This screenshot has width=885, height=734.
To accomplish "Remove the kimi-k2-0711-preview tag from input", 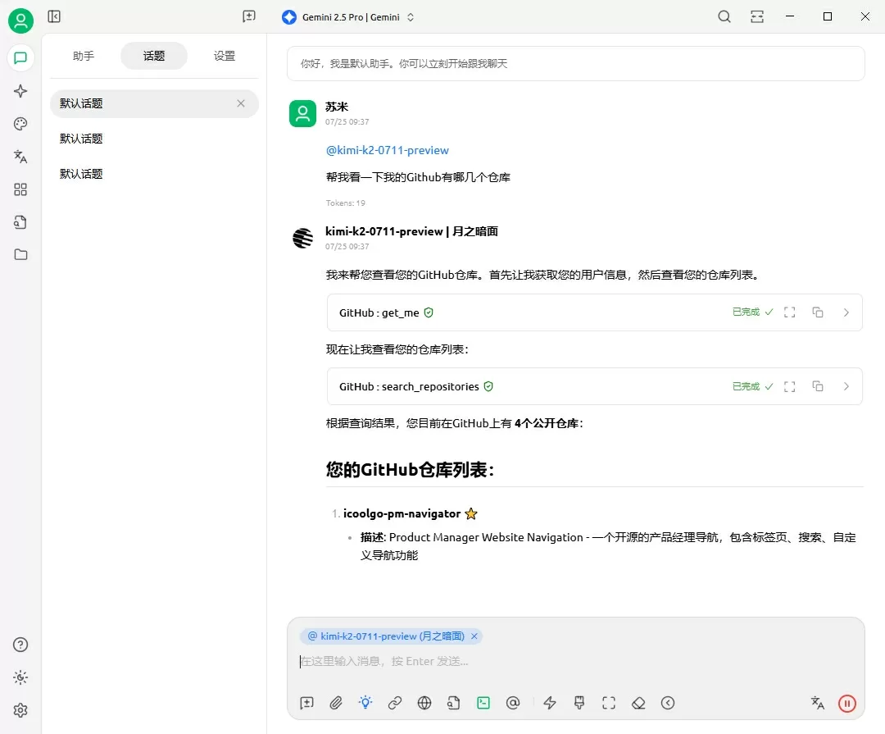I will pos(474,636).
